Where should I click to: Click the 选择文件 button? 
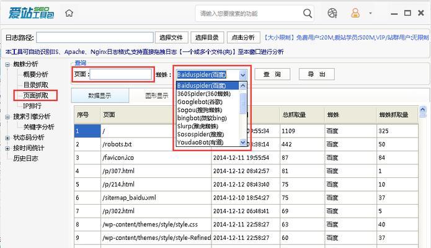point(172,37)
